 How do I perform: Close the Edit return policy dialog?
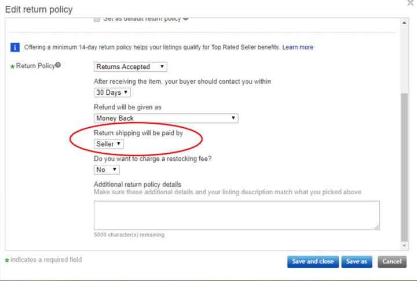pos(411,3)
